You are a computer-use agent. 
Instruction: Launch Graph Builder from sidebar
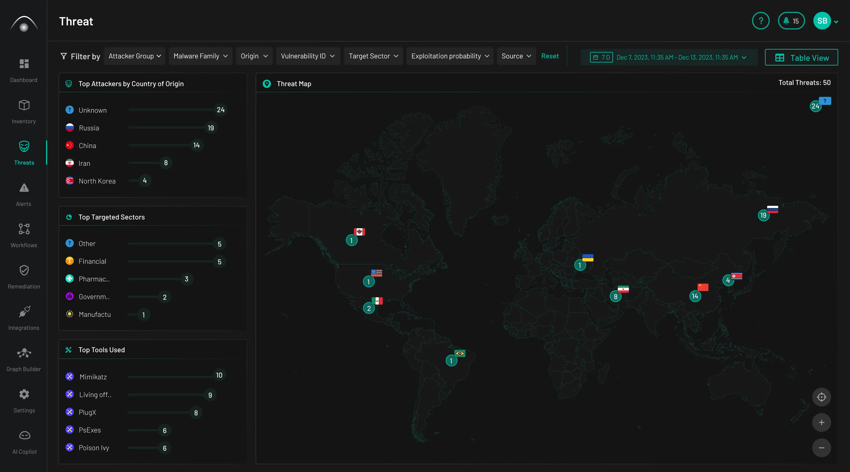coord(24,359)
